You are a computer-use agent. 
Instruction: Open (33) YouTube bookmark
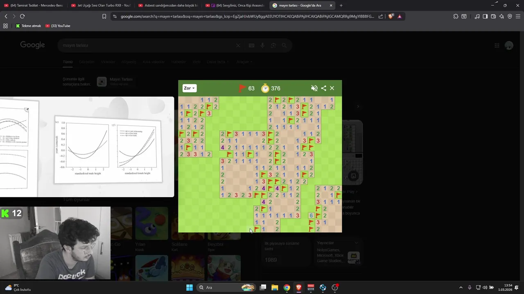(x=58, y=26)
